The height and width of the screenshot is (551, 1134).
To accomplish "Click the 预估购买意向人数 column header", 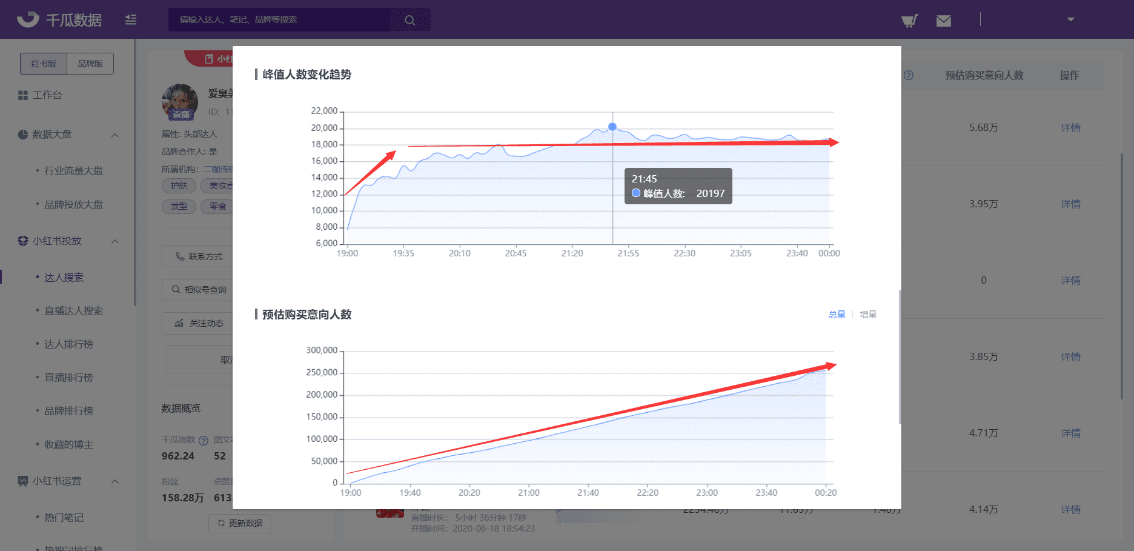I will pos(984,76).
